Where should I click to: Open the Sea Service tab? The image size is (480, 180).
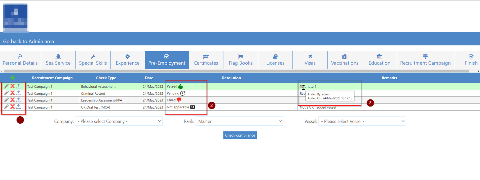point(58,60)
